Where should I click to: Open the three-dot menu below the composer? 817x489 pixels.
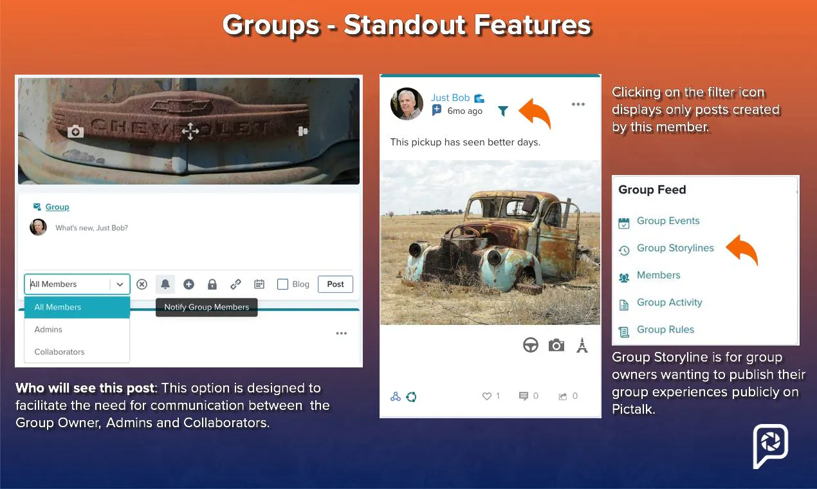point(342,333)
